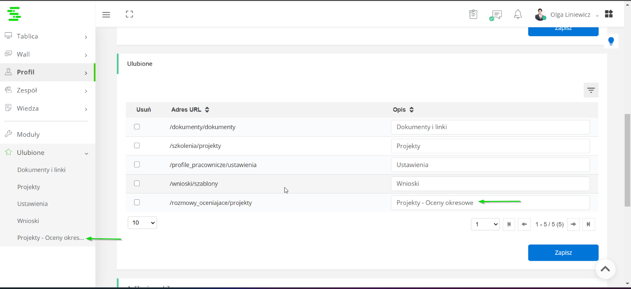
Task: Open the Dokumenty i linki favorite link
Action: coord(41,170)
